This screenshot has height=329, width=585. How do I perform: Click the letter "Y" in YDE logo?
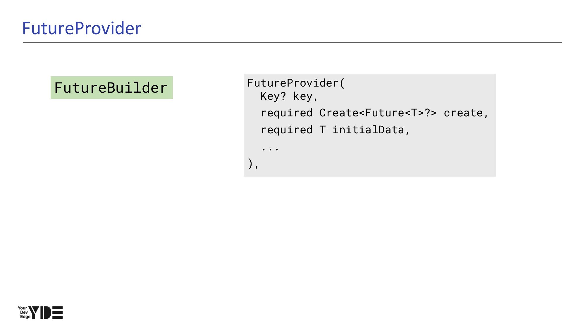tap(34, 313)
